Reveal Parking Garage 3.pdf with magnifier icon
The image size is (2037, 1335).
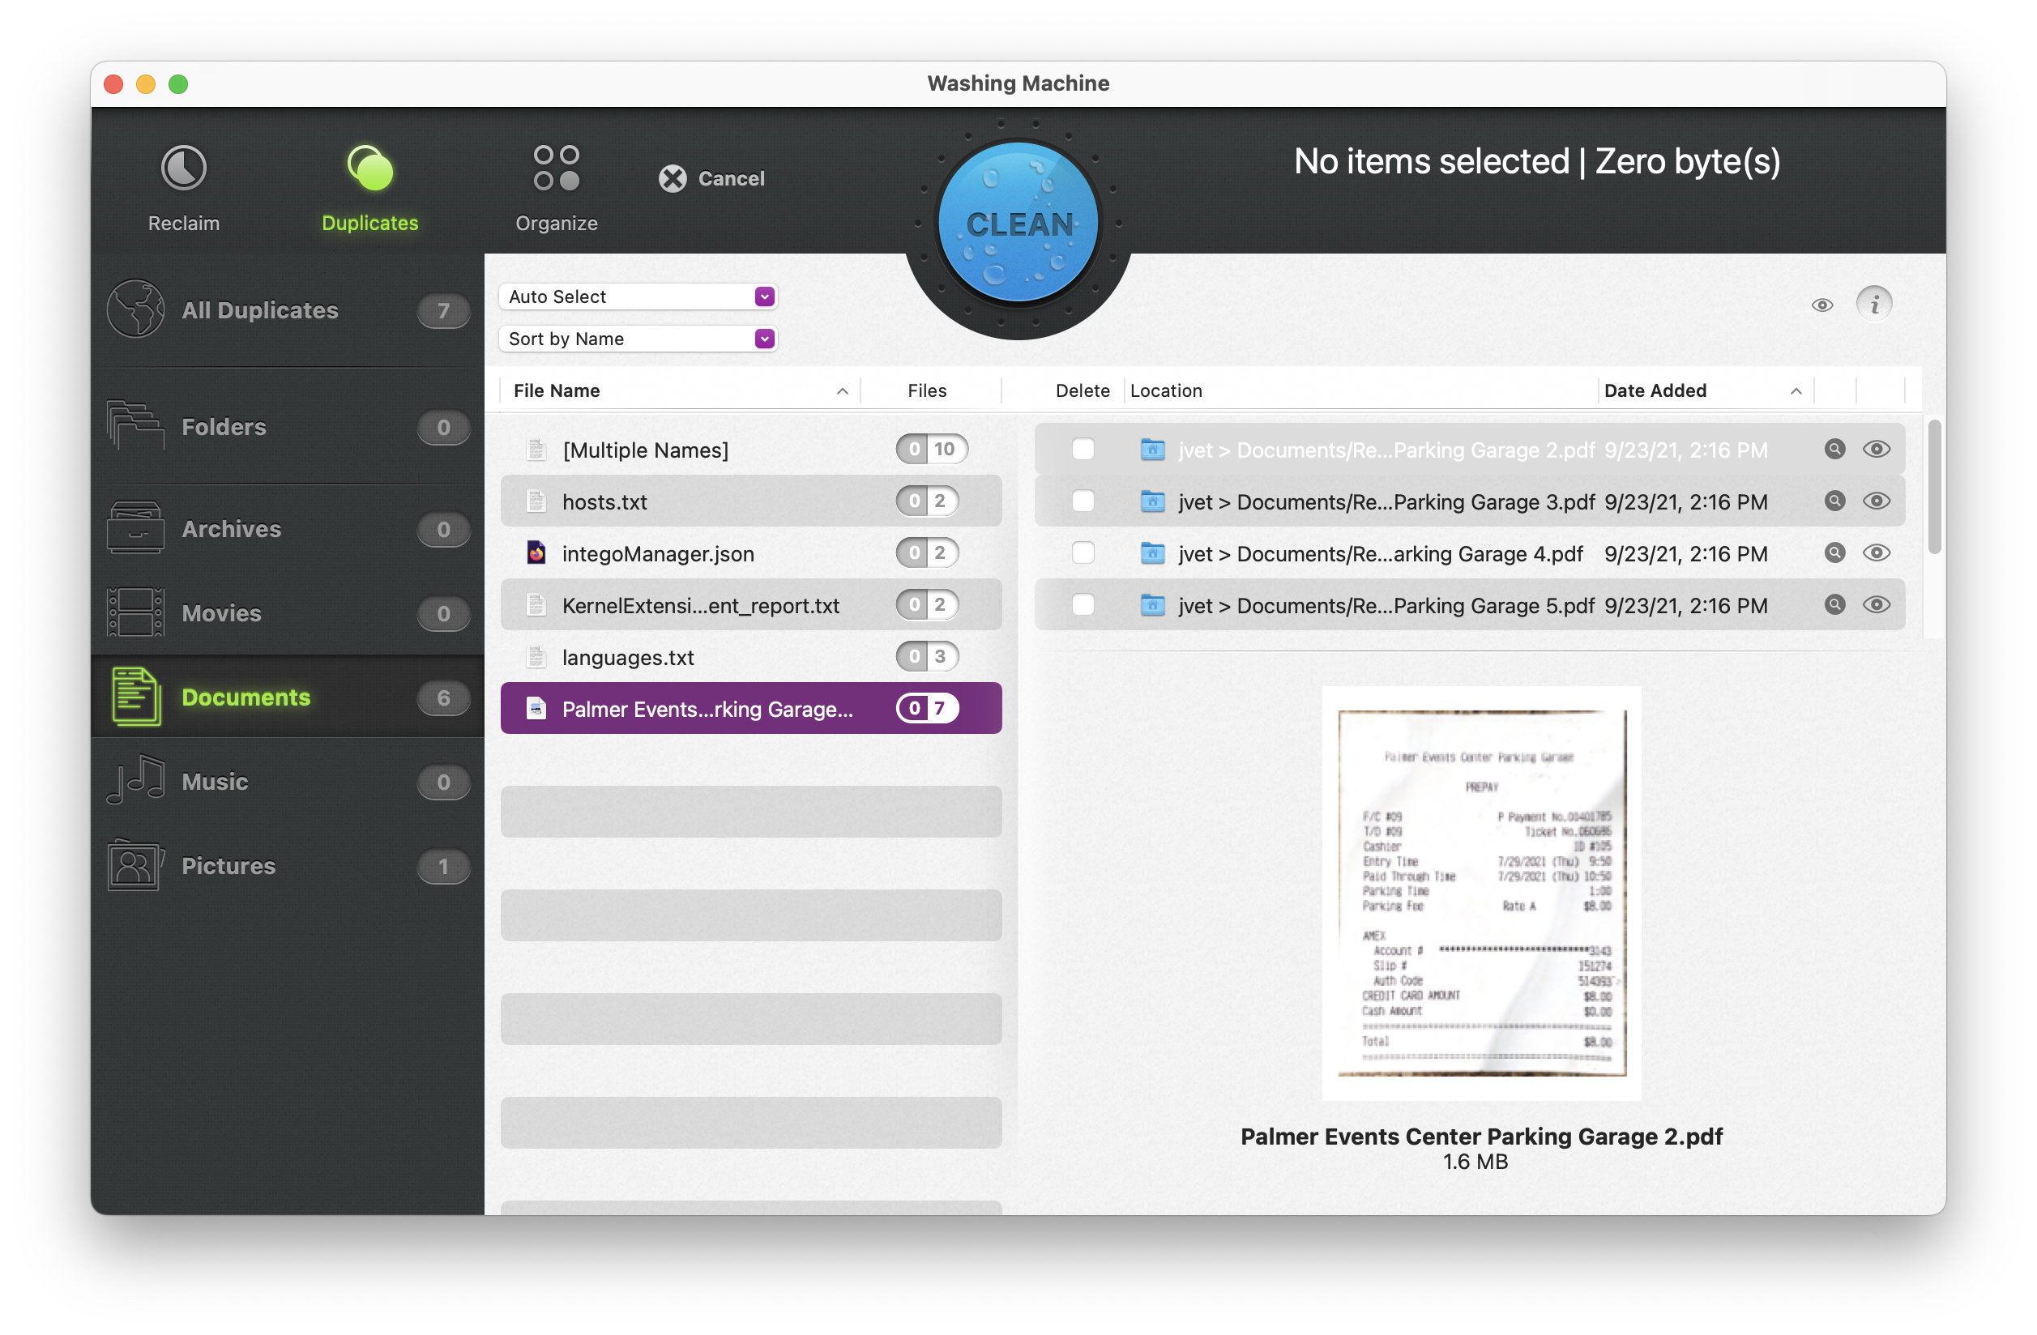pyautogui.click(x=1834, y=501)
